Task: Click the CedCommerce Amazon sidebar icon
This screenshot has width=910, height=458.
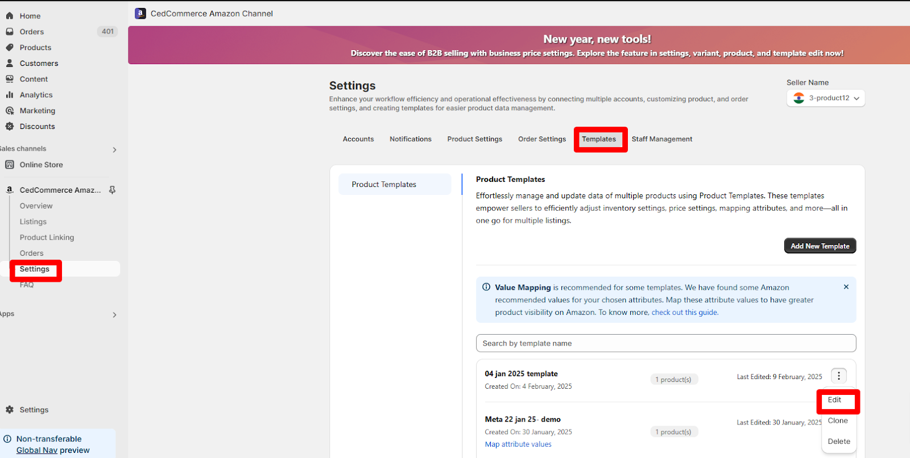Action: [x=10, y=190]
